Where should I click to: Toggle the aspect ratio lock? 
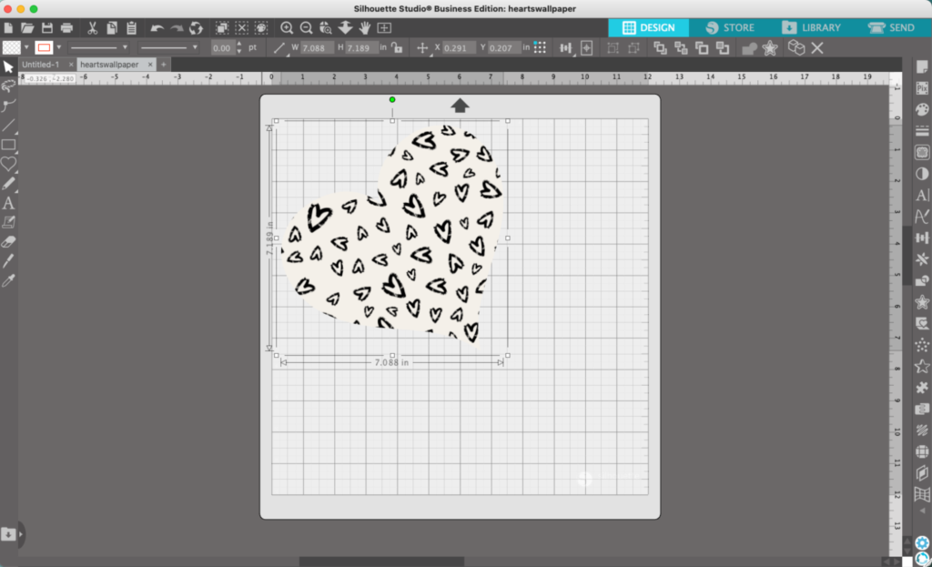click(397, 47)
